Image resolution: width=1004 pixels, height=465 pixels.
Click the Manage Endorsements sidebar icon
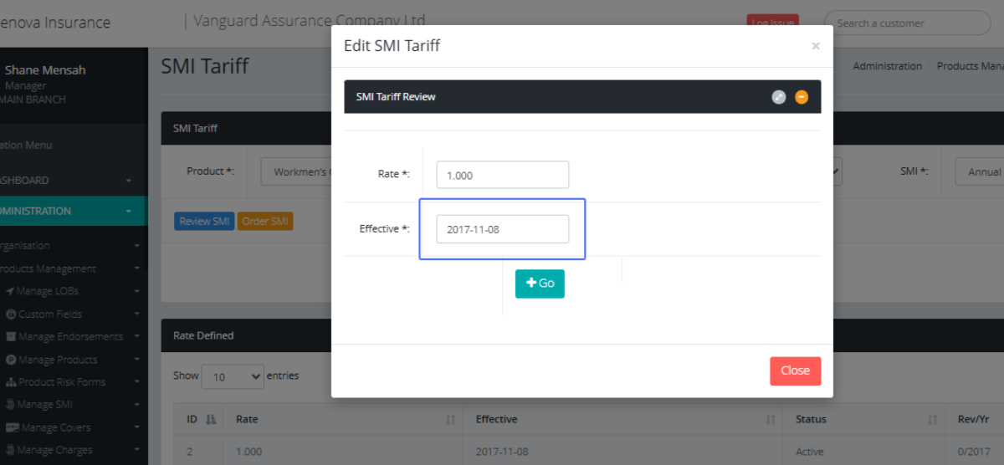pos(12,336)
